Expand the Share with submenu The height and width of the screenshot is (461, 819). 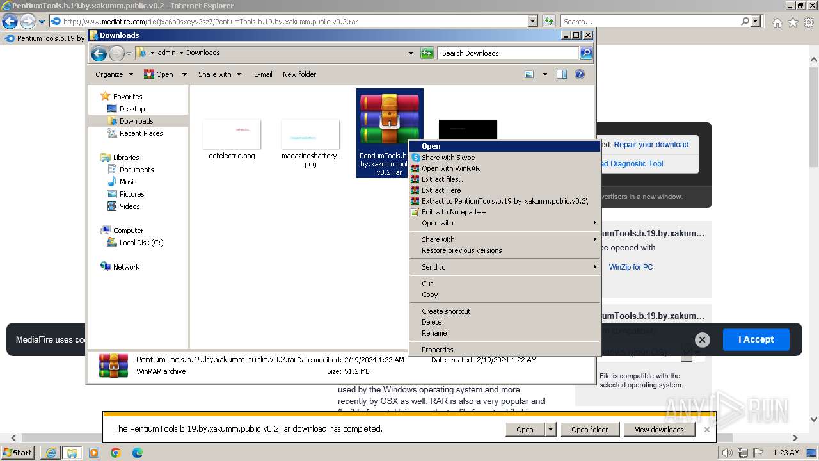(505, 239)
